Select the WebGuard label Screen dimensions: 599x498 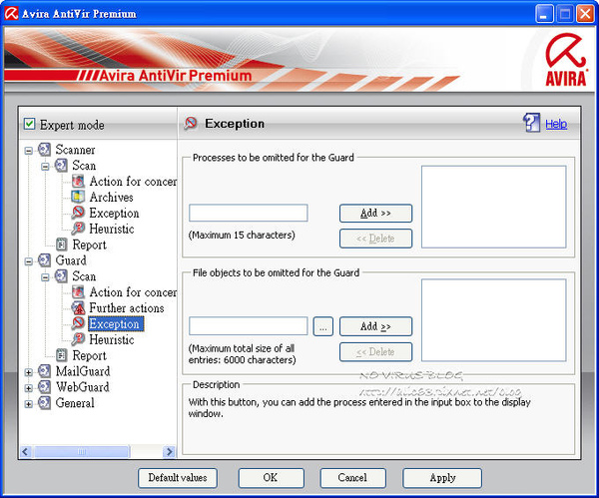pyautogui.click(x=83, y=387)
